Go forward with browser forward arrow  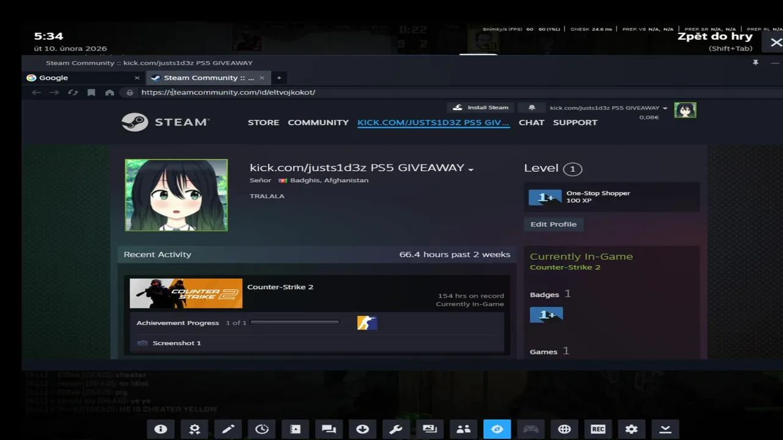coord(54,92)
